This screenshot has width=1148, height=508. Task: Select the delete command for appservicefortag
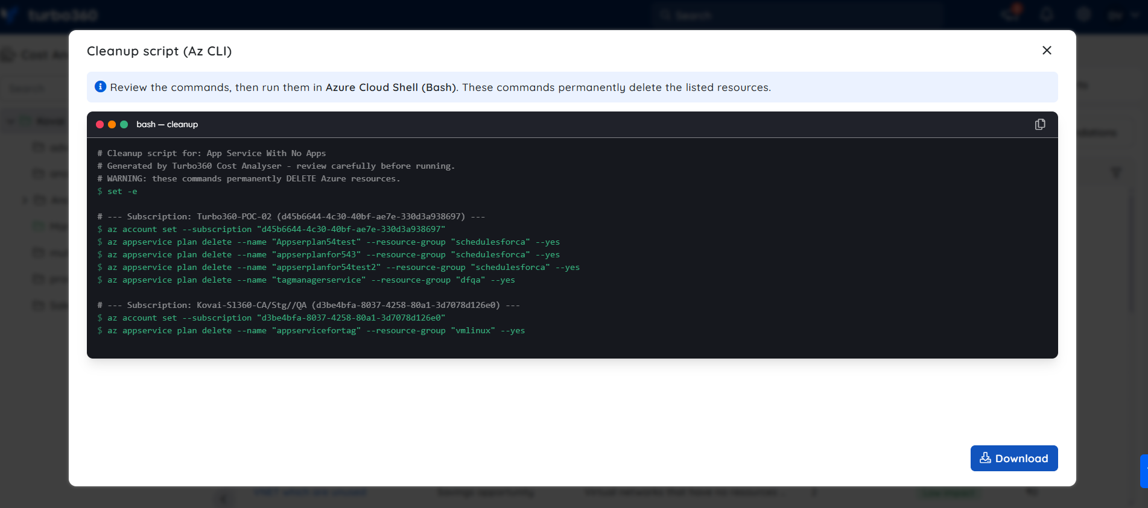(311, 330)
